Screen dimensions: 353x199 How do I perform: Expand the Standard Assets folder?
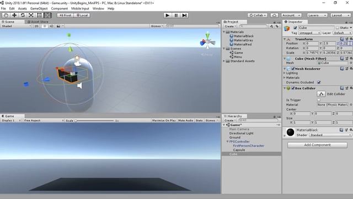(224, 61)
